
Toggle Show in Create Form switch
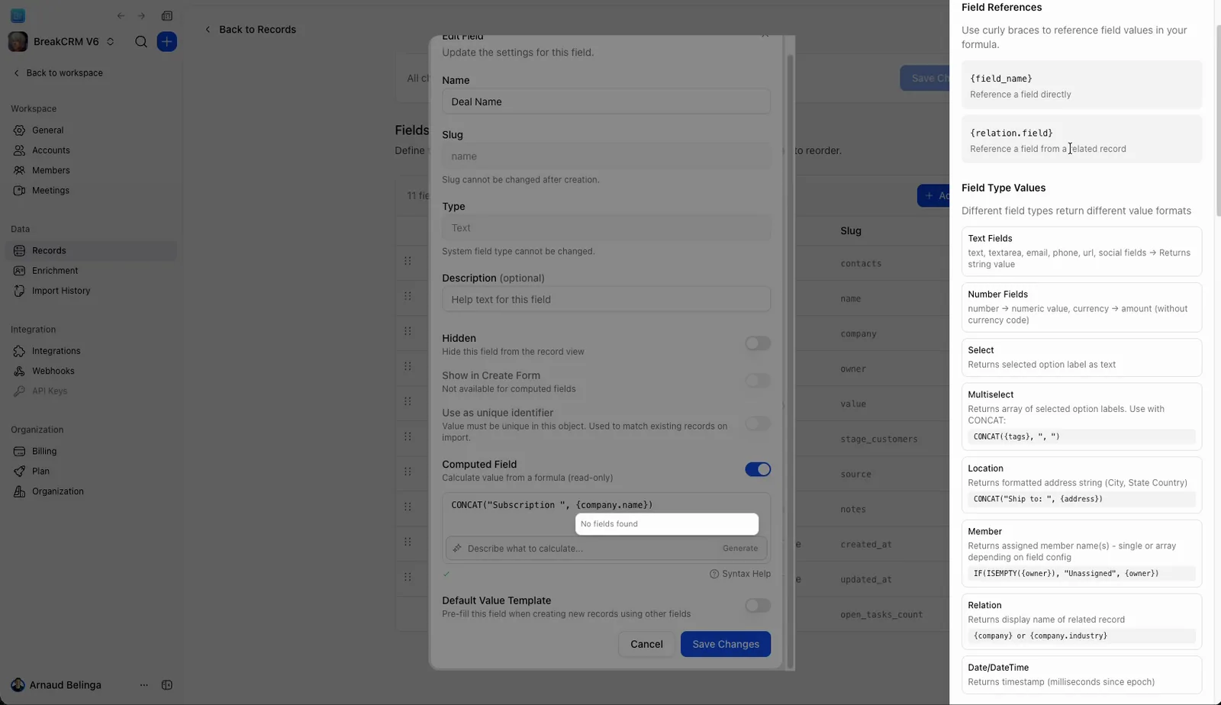click(758, 381)
